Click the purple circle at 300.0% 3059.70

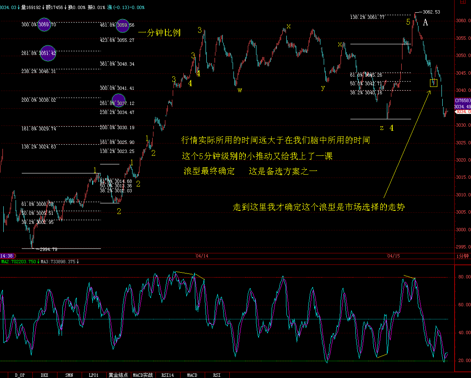47,25
